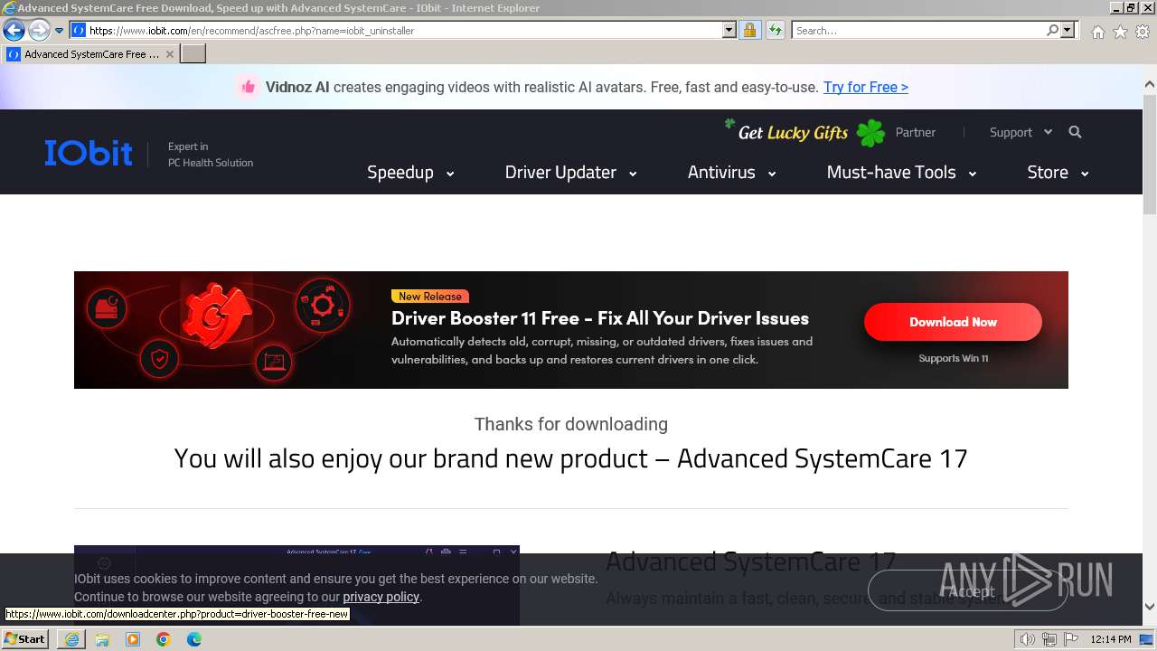This screenshot has width=1157, height=651.
Task: Open the search provider dropdown arrow
Action: tap(1068, 31)
